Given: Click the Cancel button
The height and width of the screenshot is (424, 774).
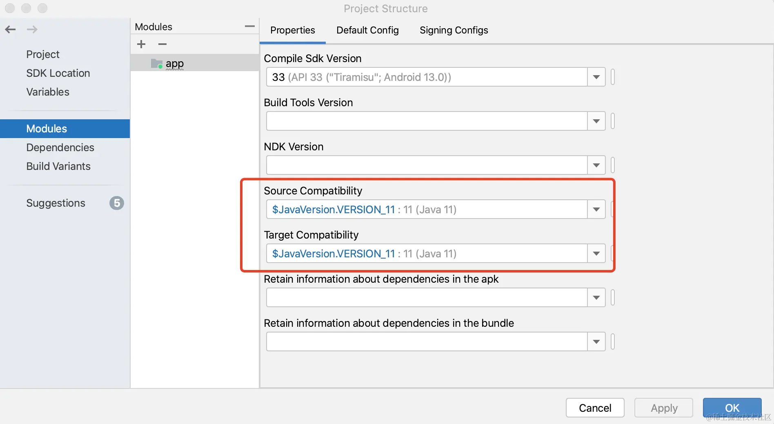Looking at the screenshot, I should pos(595,408).
